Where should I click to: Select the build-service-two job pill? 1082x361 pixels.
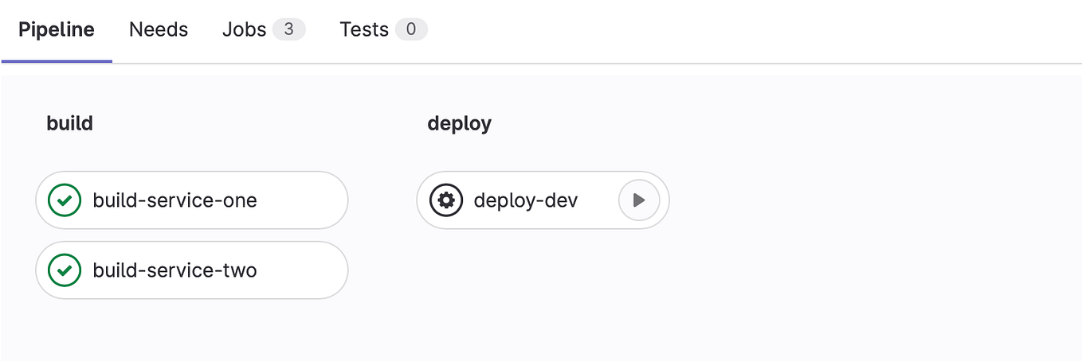[192, 270]
